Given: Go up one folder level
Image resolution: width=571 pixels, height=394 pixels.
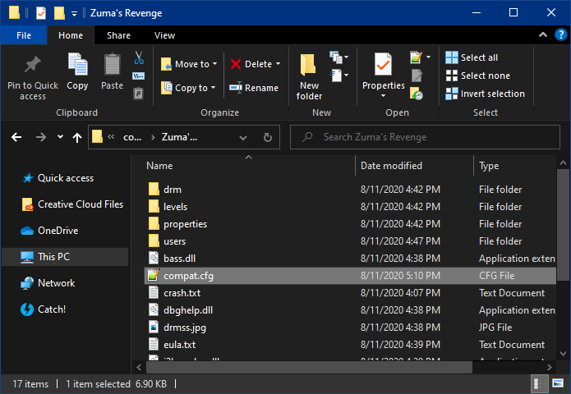Looking at the screenshot, I should (x=77, y=137).
